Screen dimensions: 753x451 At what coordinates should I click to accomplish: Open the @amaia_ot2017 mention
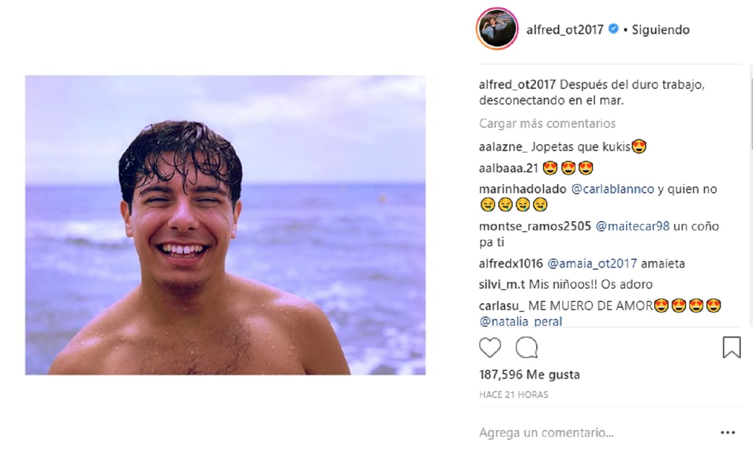(592, 263)
